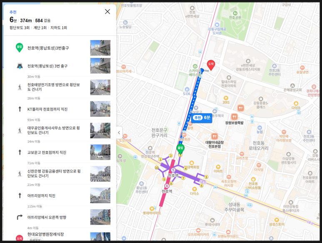Open thumbnail for 아뜨리앙까지 직진 step
This screenshot has width=322, height=243.
tap(100, 195)
